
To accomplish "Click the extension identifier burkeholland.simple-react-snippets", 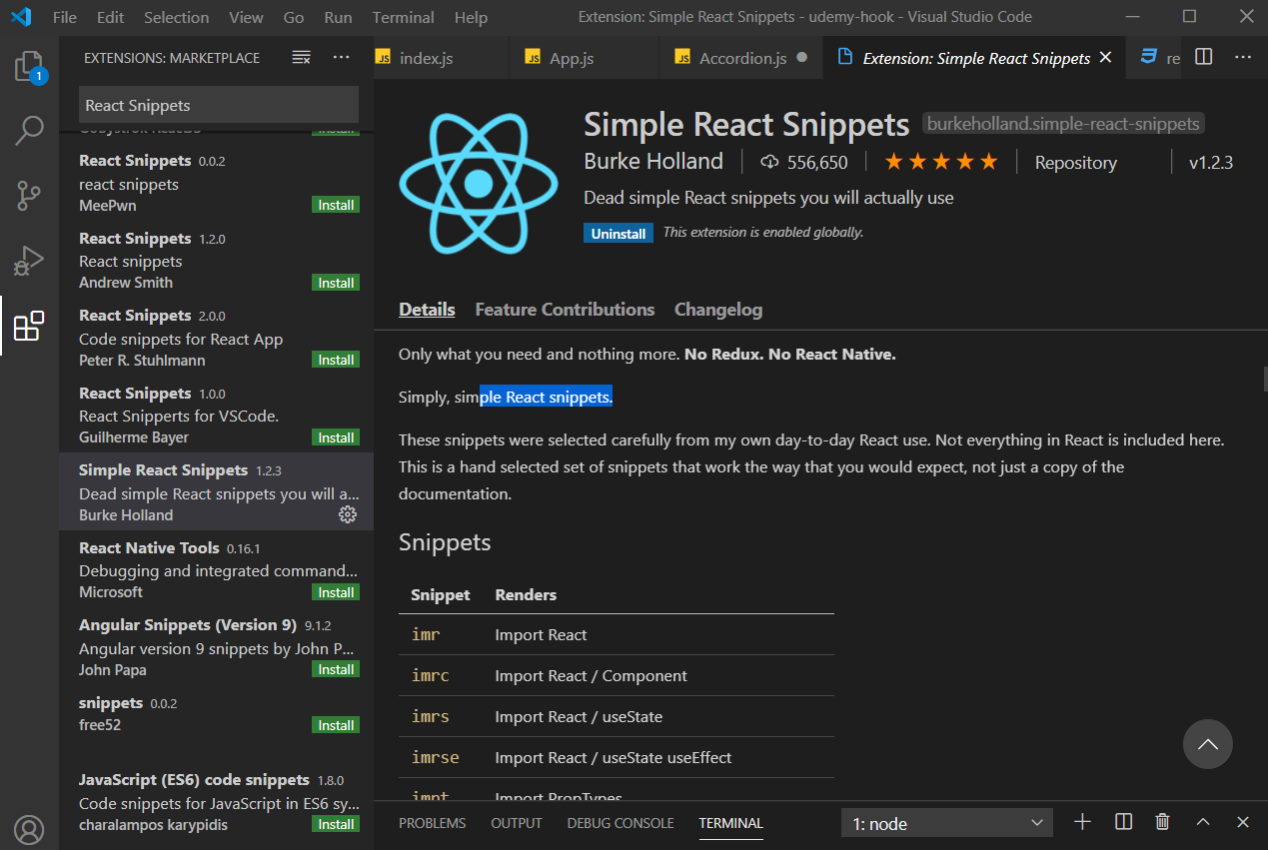I will click(x=1063, y=124).
